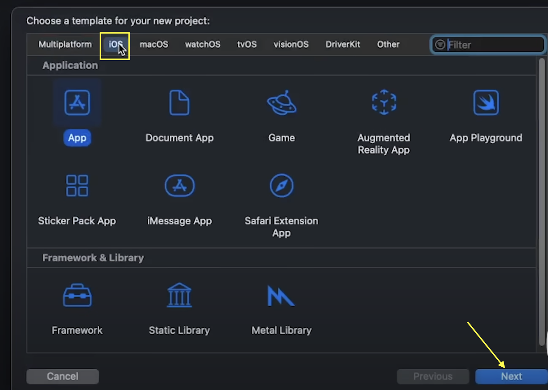Choose the Sticker Pack App grid icon
Screen dimensions: 548x390
[x=77, y=186]
